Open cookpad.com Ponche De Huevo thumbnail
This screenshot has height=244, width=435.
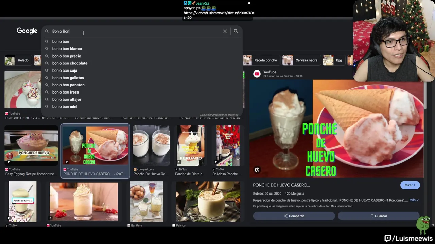coord(151,146)
